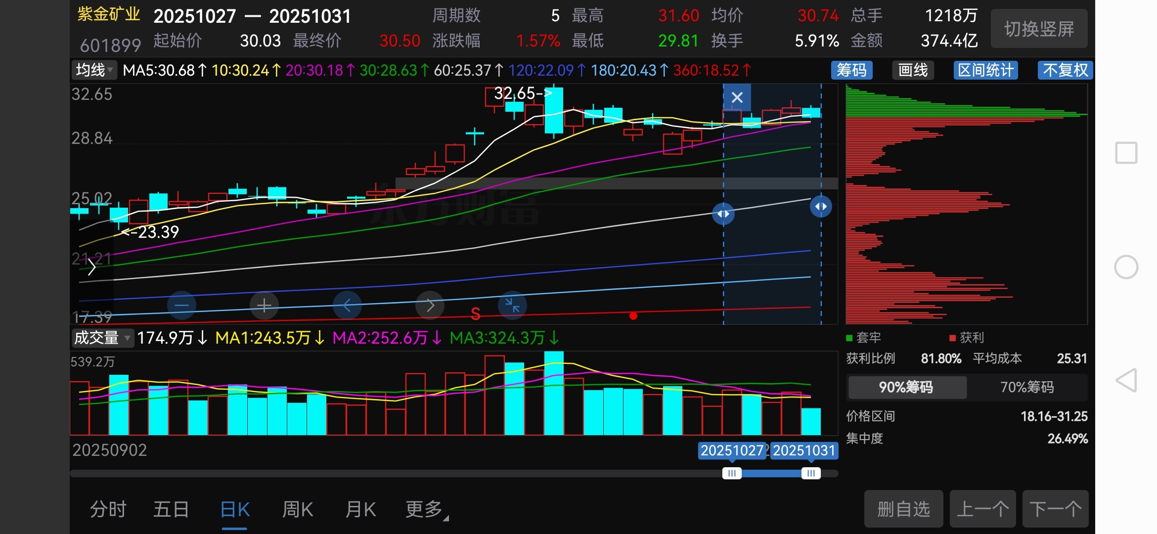The height and width of the screenshot is (534, 1157).
Task: Select the 70%筹码 option
Action: click(1027, 387)
